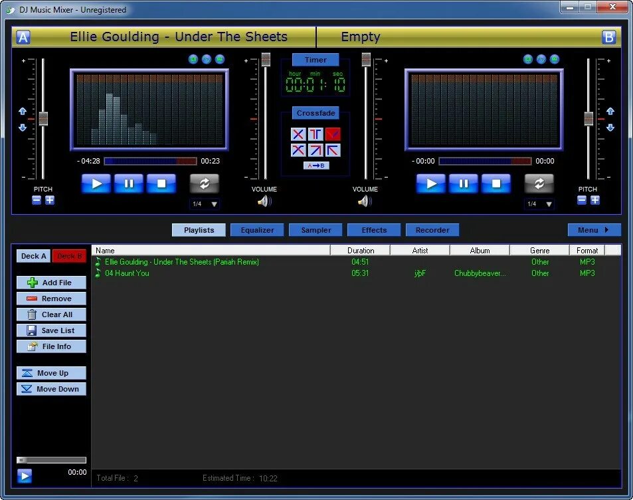This screenshot has width=633, height=500.
Task: Click the Deck A letter icon in header
Action: [23, 37]
